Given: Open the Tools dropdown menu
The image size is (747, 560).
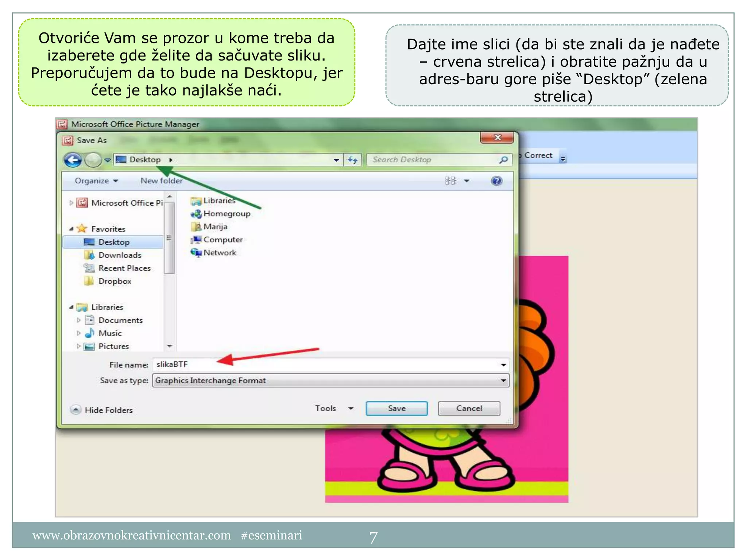Looking at the screenshot, I should 334,408.
